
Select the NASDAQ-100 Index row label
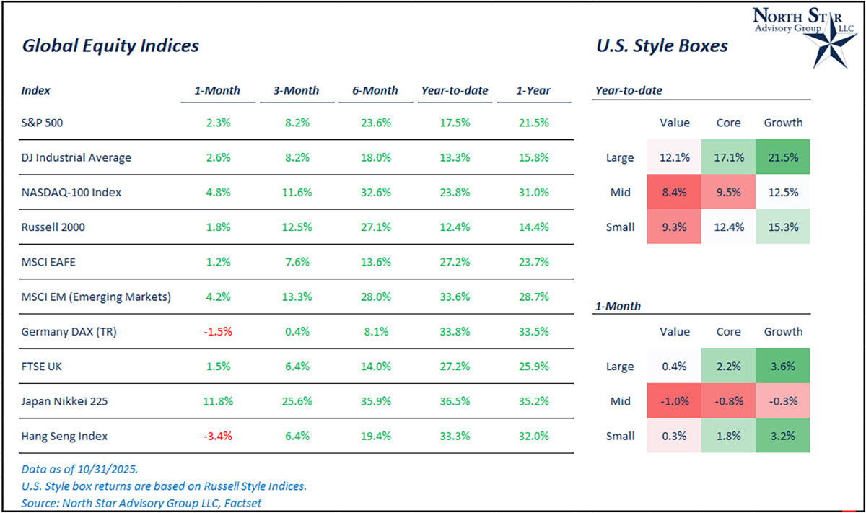(69, 192)
